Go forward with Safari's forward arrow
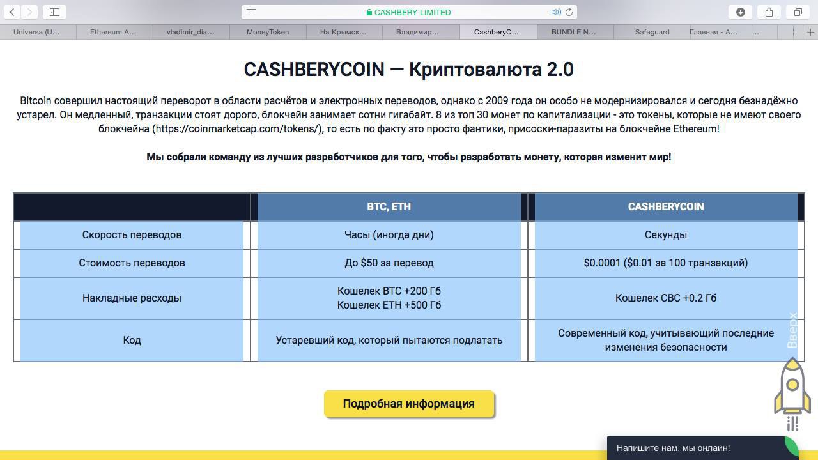The image size is (818, 460). coord(30,11)
